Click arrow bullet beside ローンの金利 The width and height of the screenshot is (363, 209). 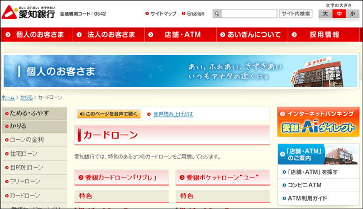7,140
